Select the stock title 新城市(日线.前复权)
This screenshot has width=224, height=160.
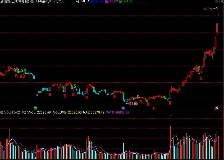click(15, 1)
